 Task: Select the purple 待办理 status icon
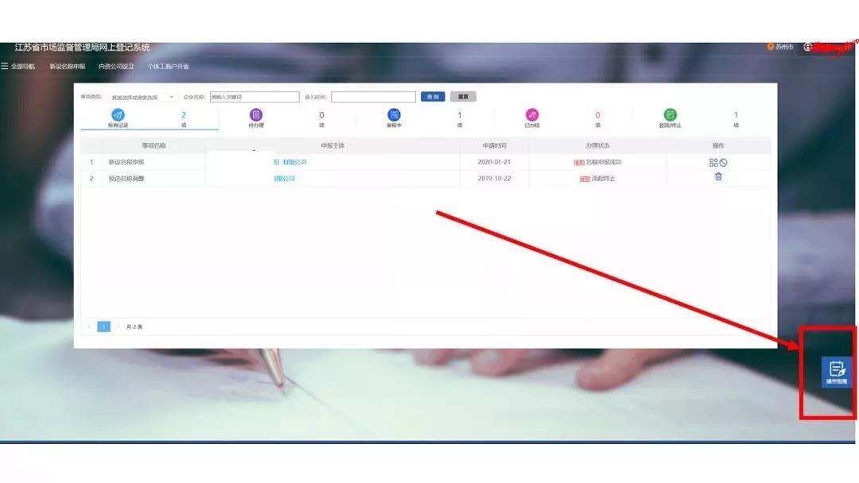point(256,115)
